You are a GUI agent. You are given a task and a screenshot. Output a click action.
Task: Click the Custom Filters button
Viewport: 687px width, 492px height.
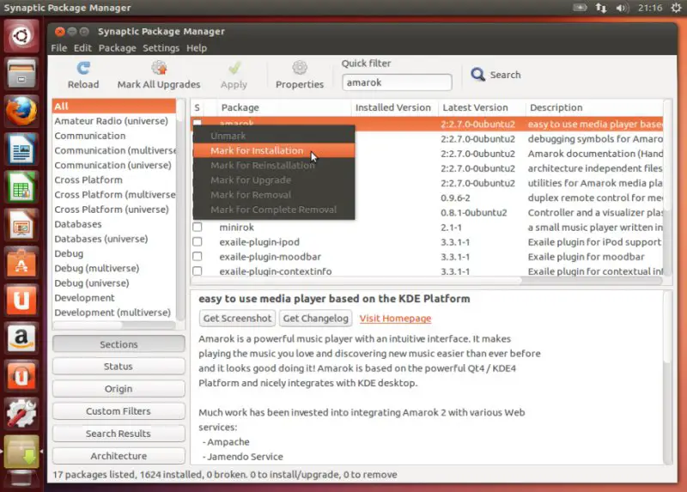tap(119, 411)
